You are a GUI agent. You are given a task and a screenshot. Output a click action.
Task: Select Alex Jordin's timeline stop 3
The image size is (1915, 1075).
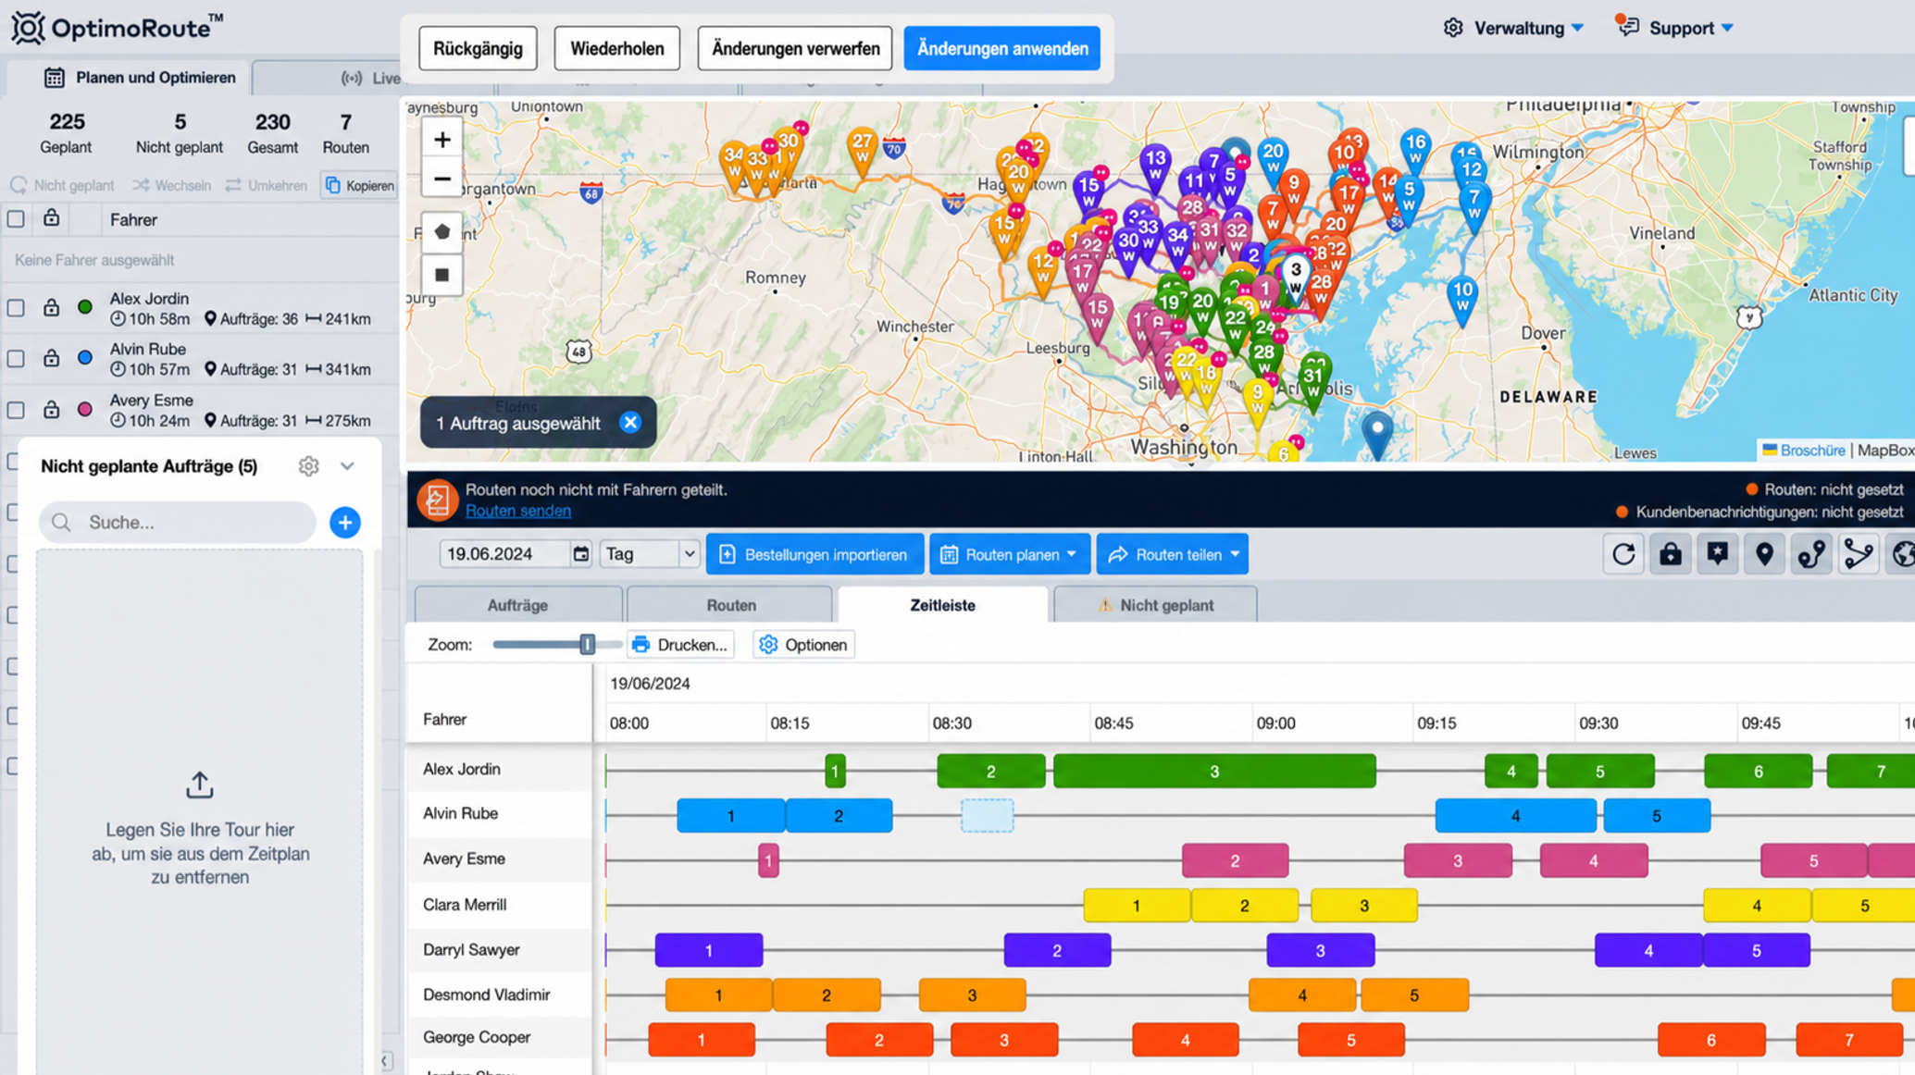pyautogui.click(x=1214, y=771)
